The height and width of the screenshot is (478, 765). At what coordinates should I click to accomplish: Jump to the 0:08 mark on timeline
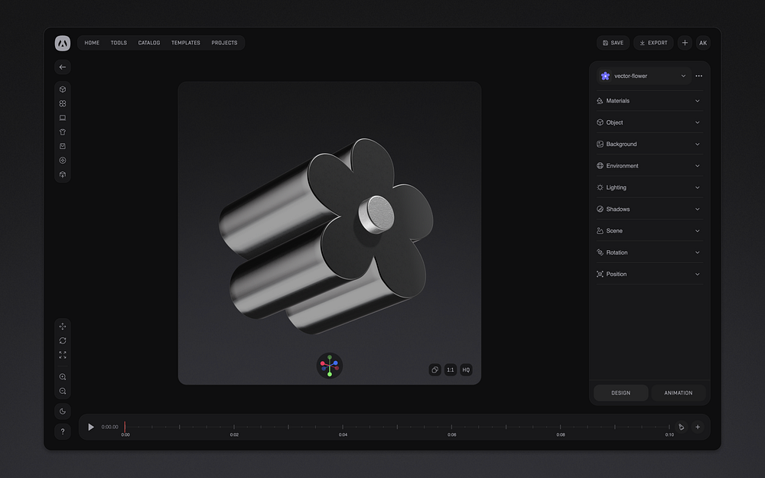pyautogui.click(x=561, y=434)
